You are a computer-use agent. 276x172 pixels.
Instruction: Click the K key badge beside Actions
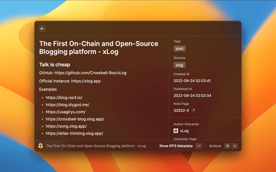(235, 146)
